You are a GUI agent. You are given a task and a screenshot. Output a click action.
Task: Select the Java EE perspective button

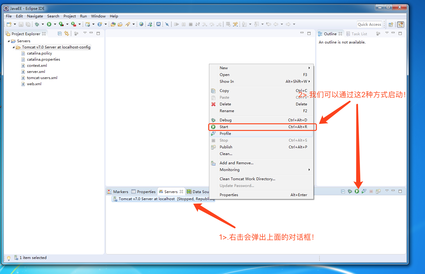(400, 25)
